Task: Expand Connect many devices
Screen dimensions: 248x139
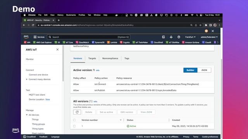Action: [27, 79]
